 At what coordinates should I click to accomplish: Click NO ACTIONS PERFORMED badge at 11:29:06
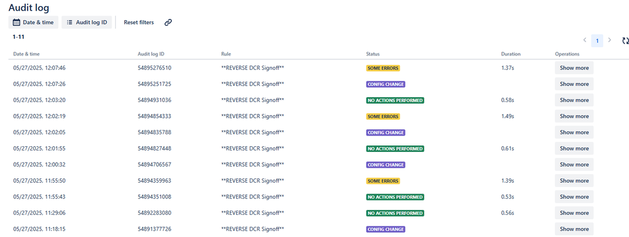pos(395,213)
